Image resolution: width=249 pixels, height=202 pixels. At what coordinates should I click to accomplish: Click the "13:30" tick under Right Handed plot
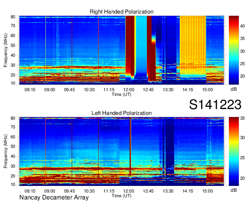coord(168,90)
